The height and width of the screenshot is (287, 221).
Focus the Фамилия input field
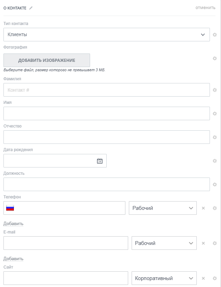pyautogui.click(x=106, y=90)
